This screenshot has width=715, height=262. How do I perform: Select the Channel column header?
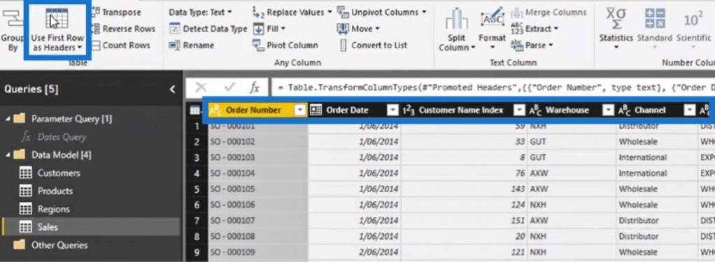point(650,110)
